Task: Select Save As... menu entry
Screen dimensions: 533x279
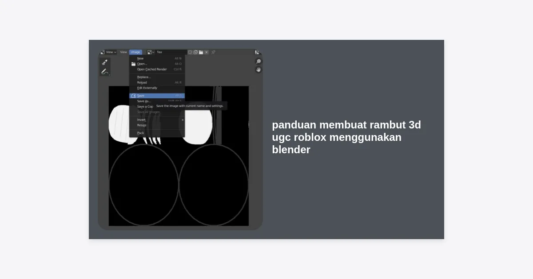Action: pos(144,101)
